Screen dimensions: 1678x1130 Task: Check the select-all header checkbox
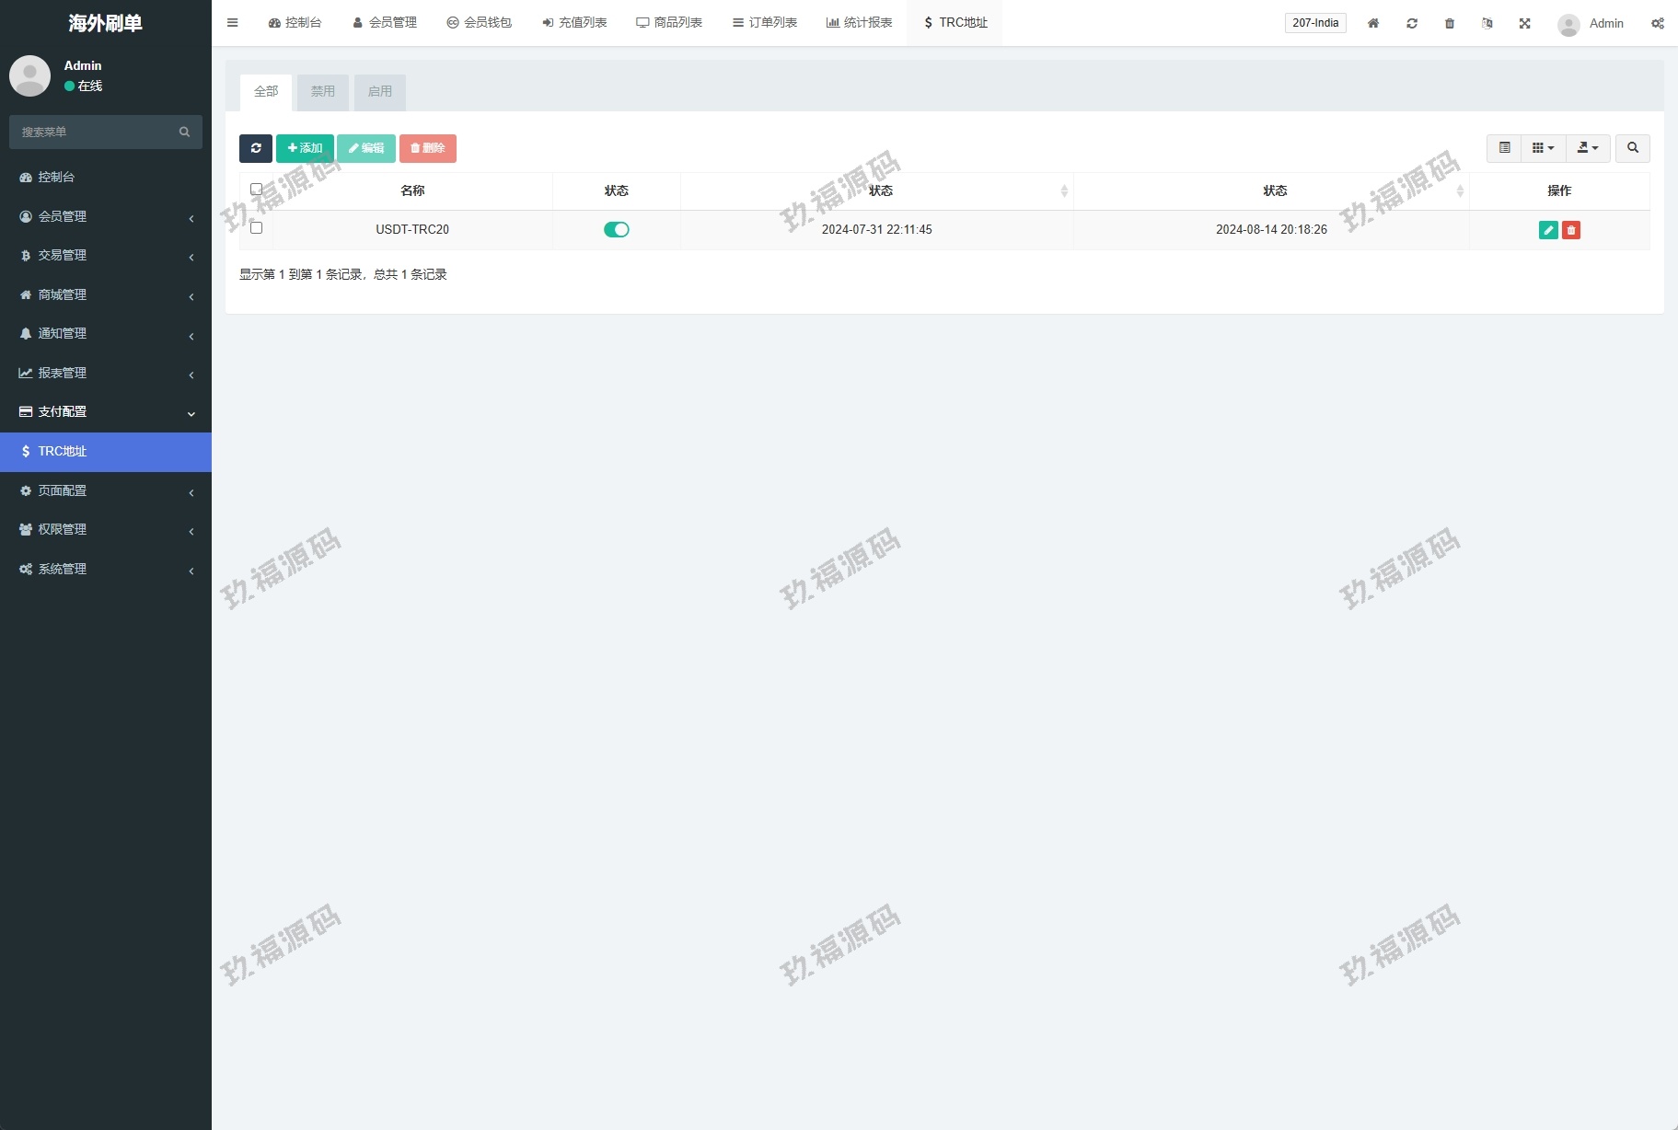[x=257, y=190]
